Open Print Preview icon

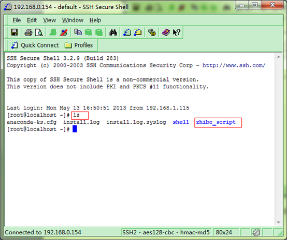click(x=39, y=33)
